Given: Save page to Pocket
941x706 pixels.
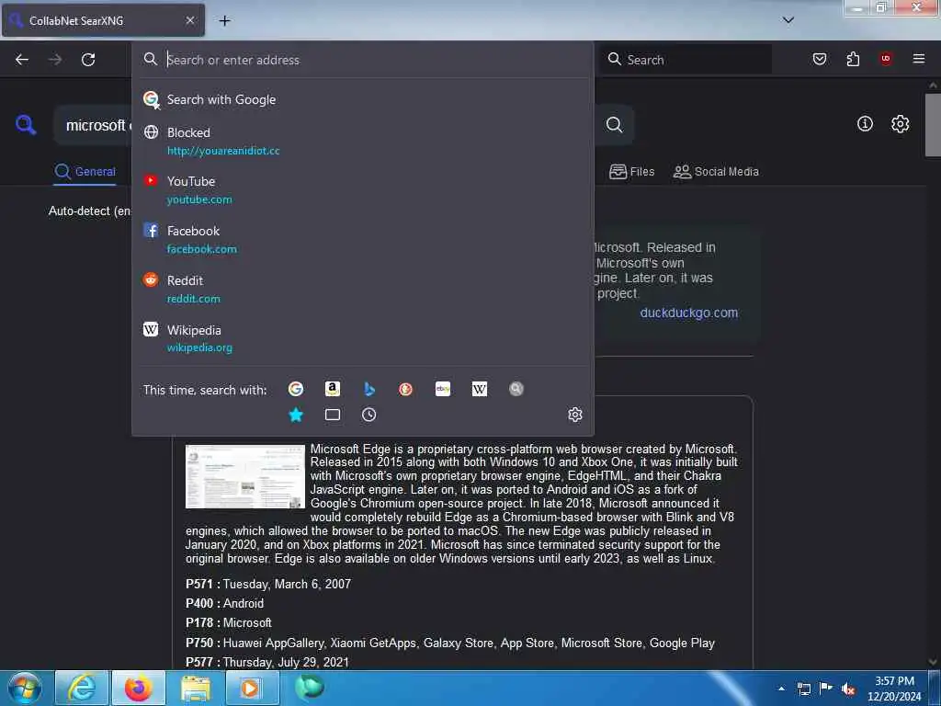Looking at the screenshot, I should pos(820,59).
